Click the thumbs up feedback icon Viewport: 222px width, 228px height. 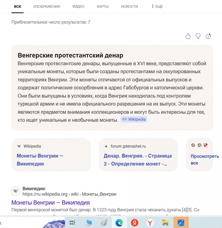pyautogui.click(x=188, y=36)
